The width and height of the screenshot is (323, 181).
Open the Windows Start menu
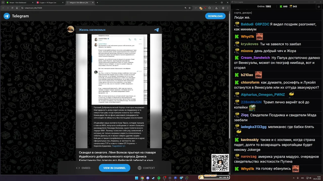click(137, 178)
